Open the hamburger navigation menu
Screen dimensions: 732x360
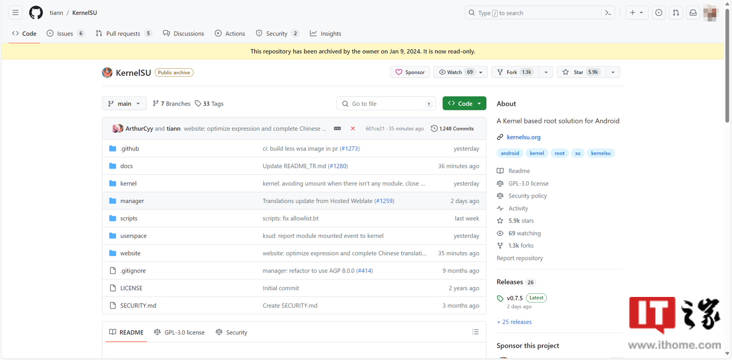(x=15, y=13)
